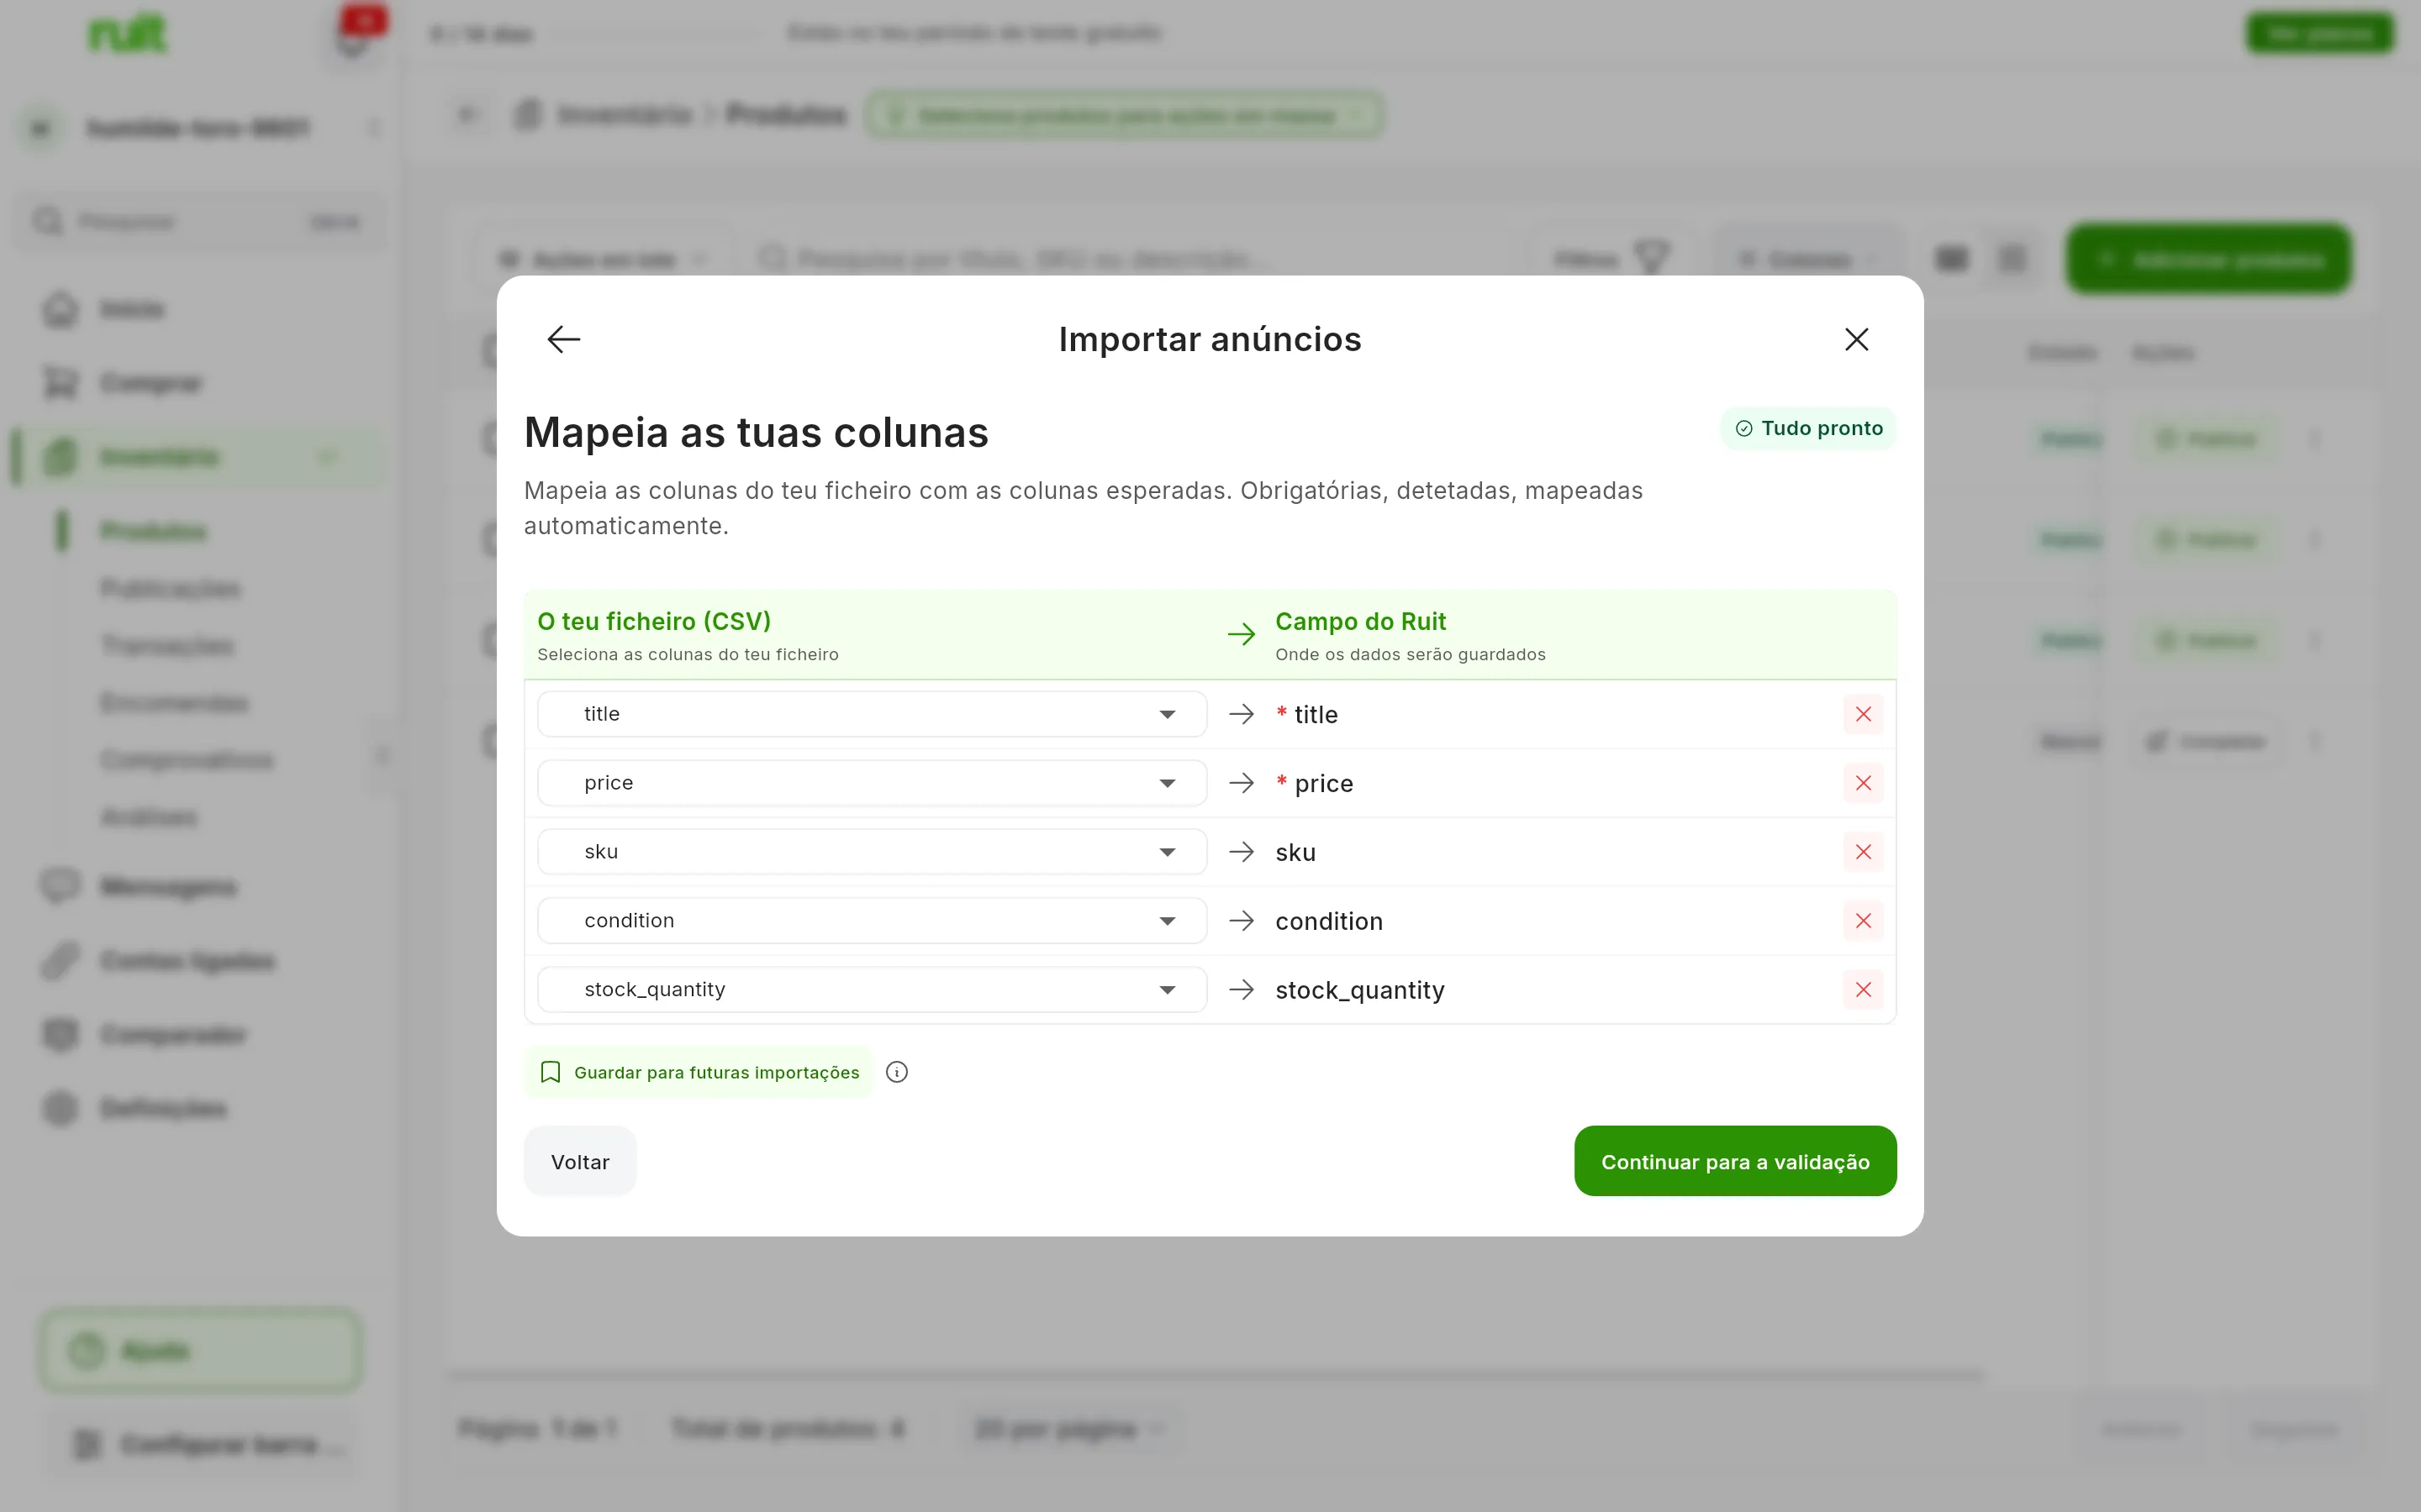Remove the price column mapping
This screenshot has height=1512, width=2421.
coord(1863,783)
